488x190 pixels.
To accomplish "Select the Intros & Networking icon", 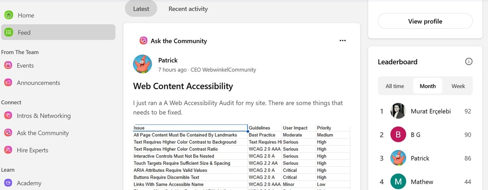I will pos(8,116).
